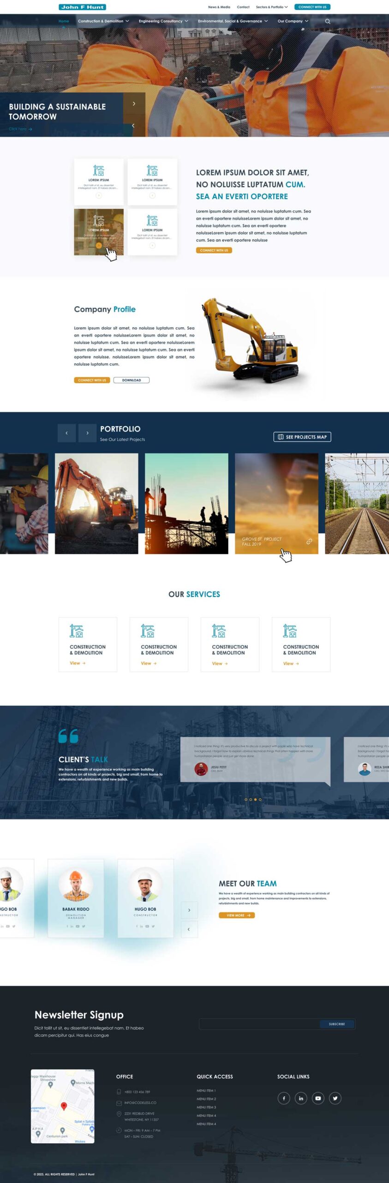
Task: Click the Twitter icon under Social Links
Action: tap(335, 1098)
